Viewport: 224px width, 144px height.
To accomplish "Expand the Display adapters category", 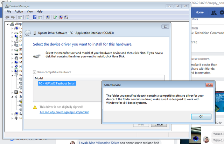I will click(12, 37).
